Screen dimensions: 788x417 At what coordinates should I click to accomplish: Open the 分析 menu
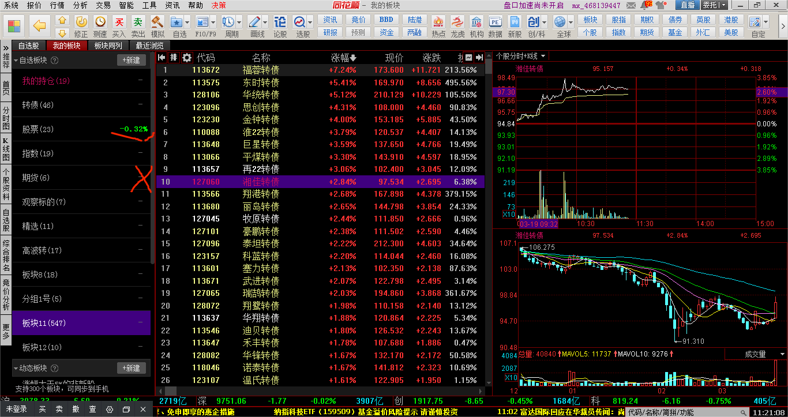tap(80, 5)
